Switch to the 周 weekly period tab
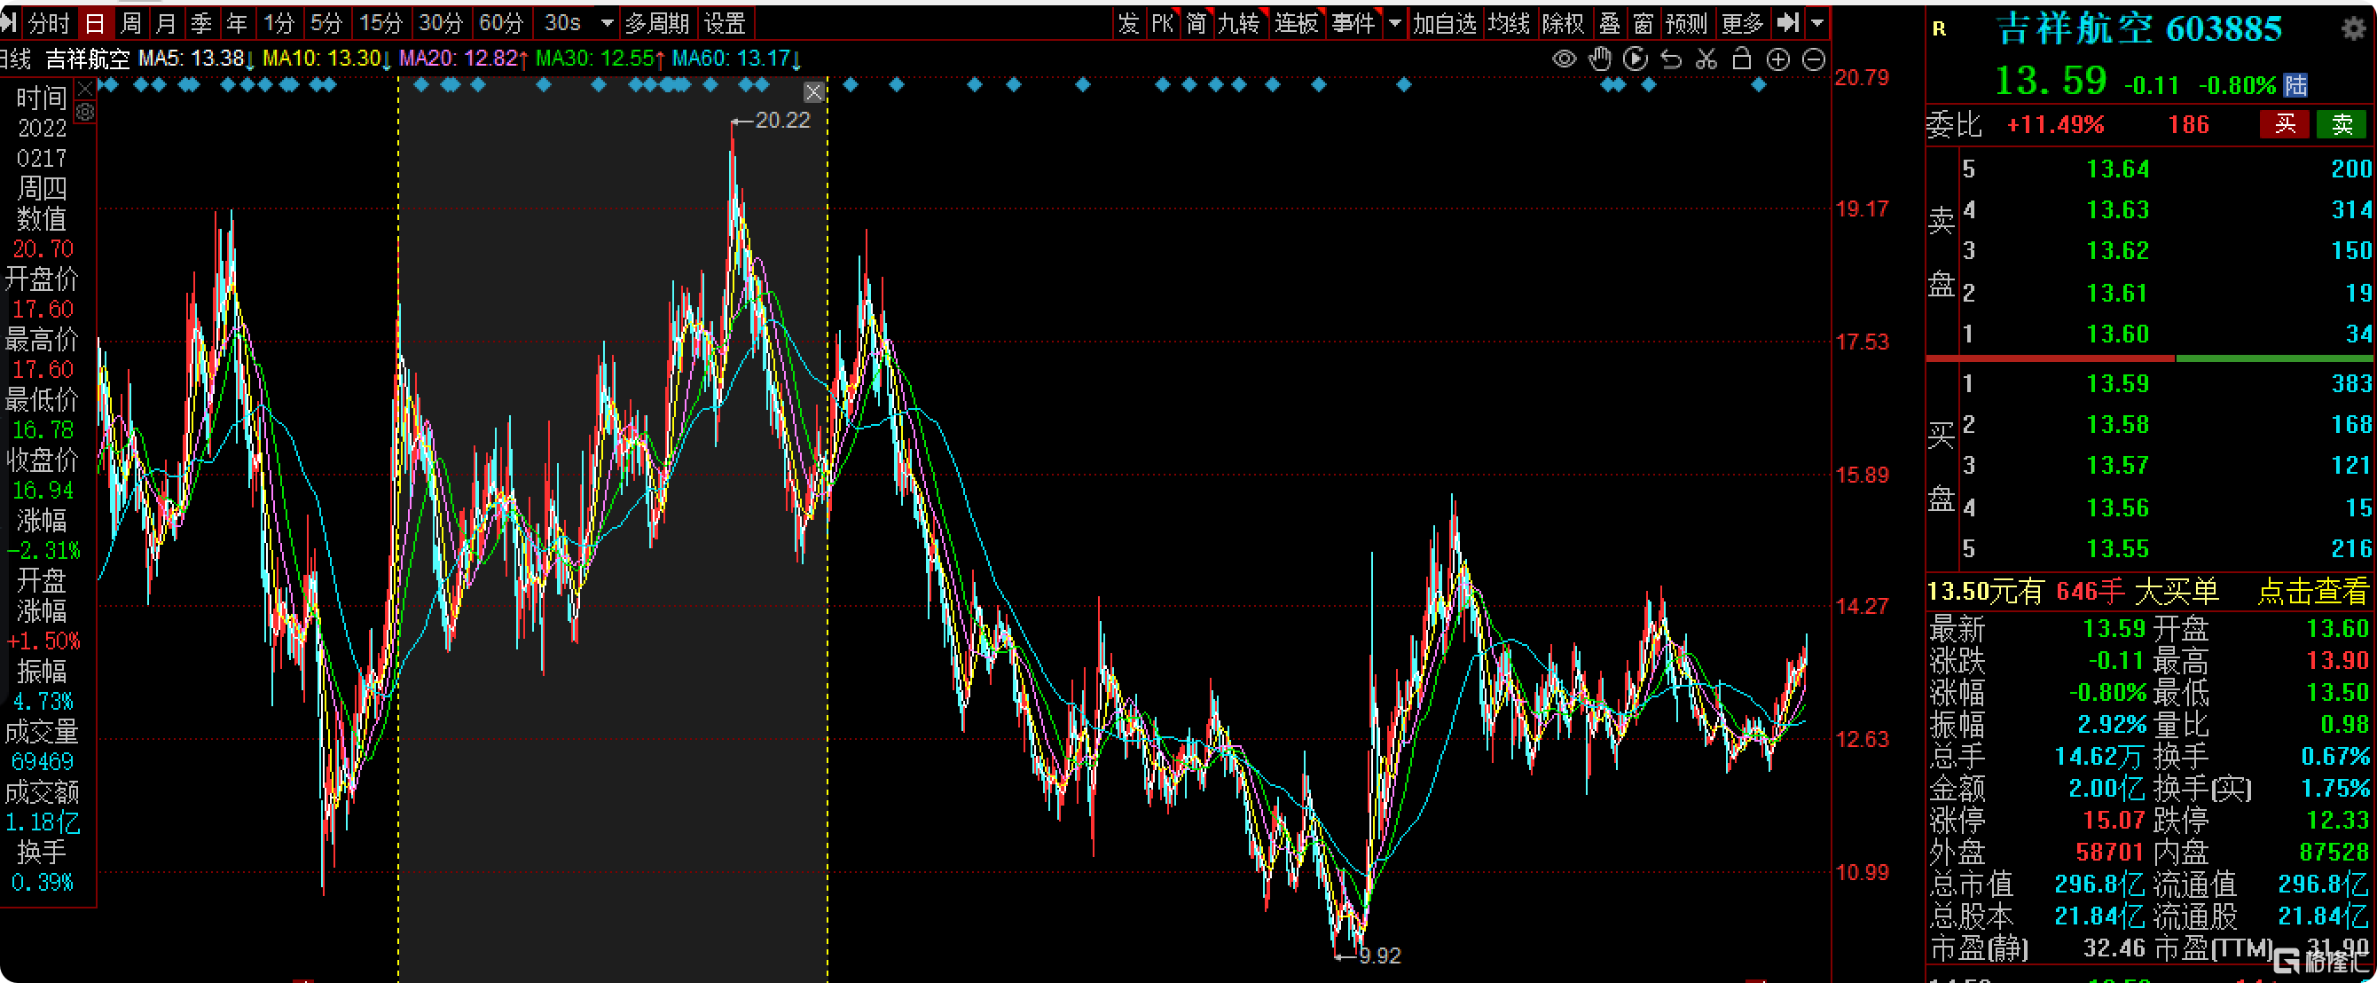 (x=131, y=23)
